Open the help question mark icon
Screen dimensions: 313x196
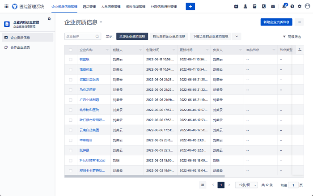pyautogui.click(x=292, y=6)
